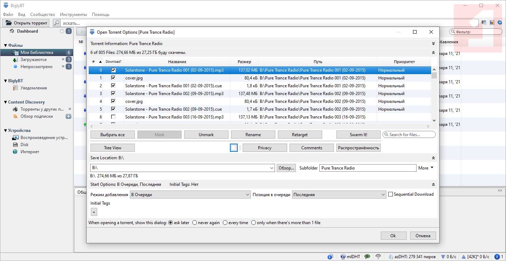
Task: Click the mlDHT globe icon in the status bar
Action: tap(343, 257)
